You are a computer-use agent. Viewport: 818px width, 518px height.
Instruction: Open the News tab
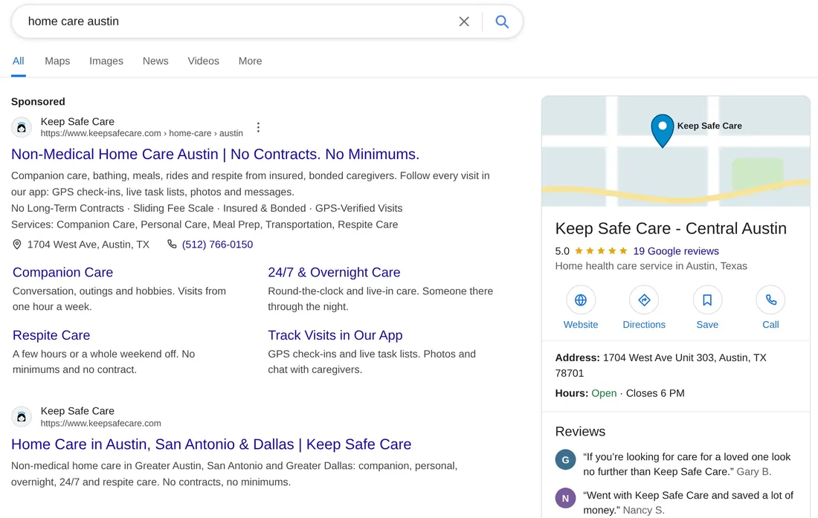[155, 61]
